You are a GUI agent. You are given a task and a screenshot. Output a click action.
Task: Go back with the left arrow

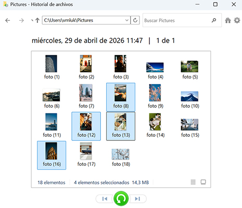coord(8,21)
